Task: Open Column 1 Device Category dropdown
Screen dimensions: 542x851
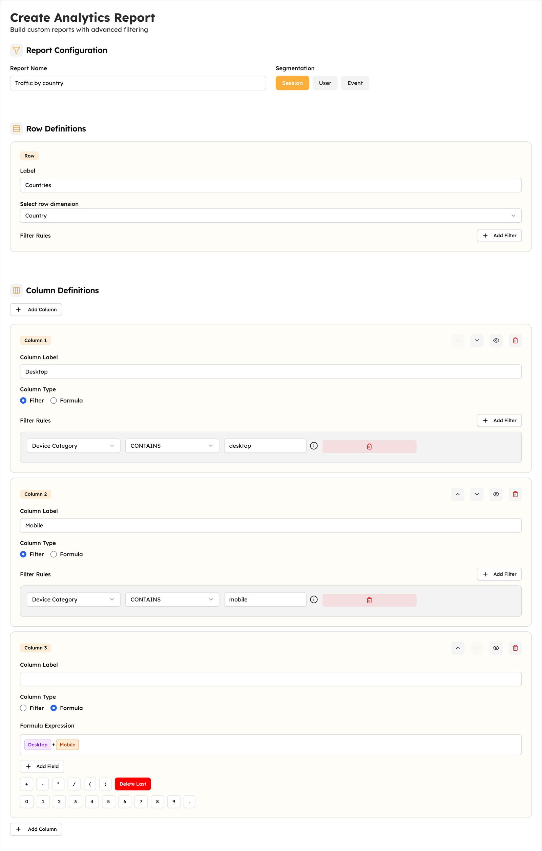Action: (74, 446)
